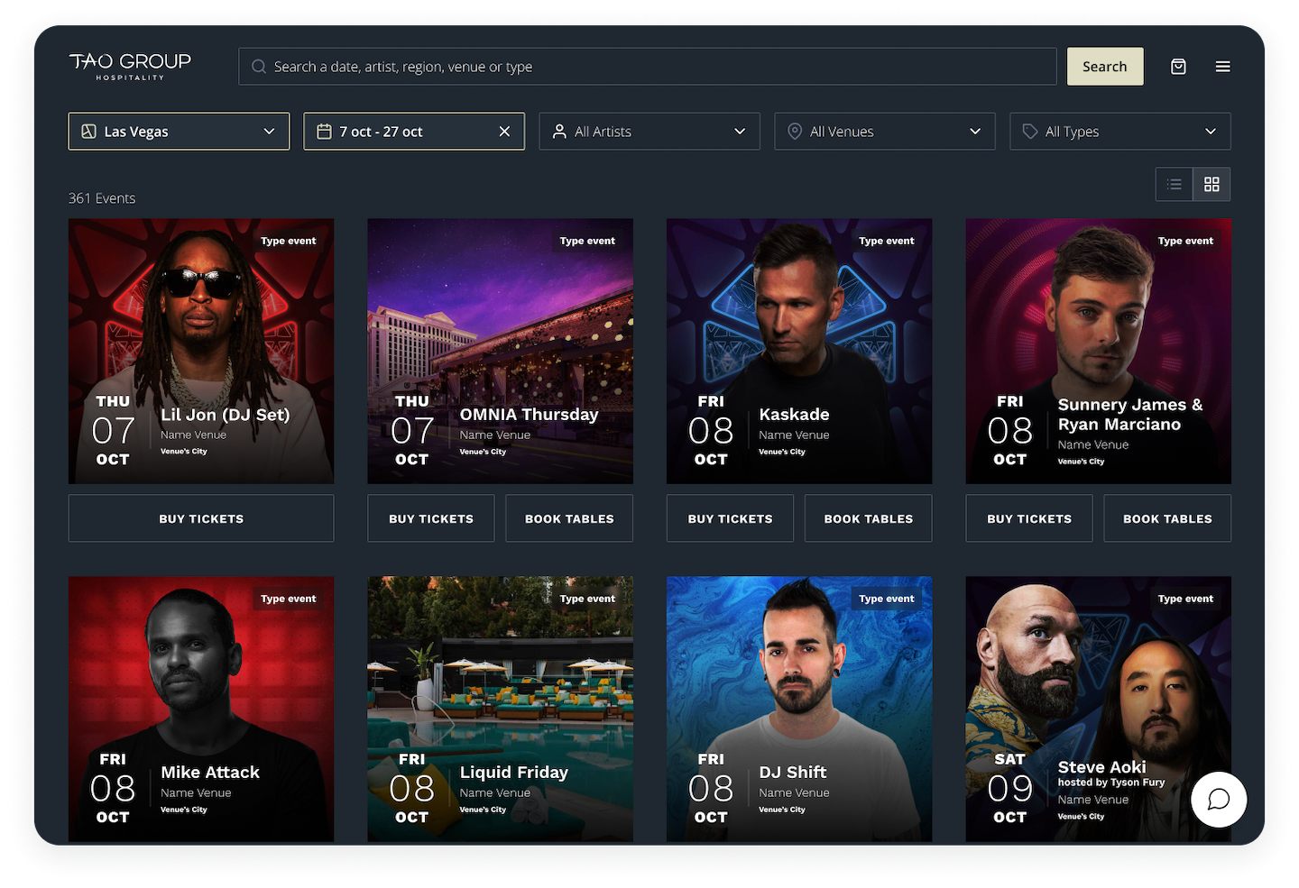This screenshot has width=1299, height=888.
Task: Expand the Las Vegas region dropdown
Action: pos(179,132)
